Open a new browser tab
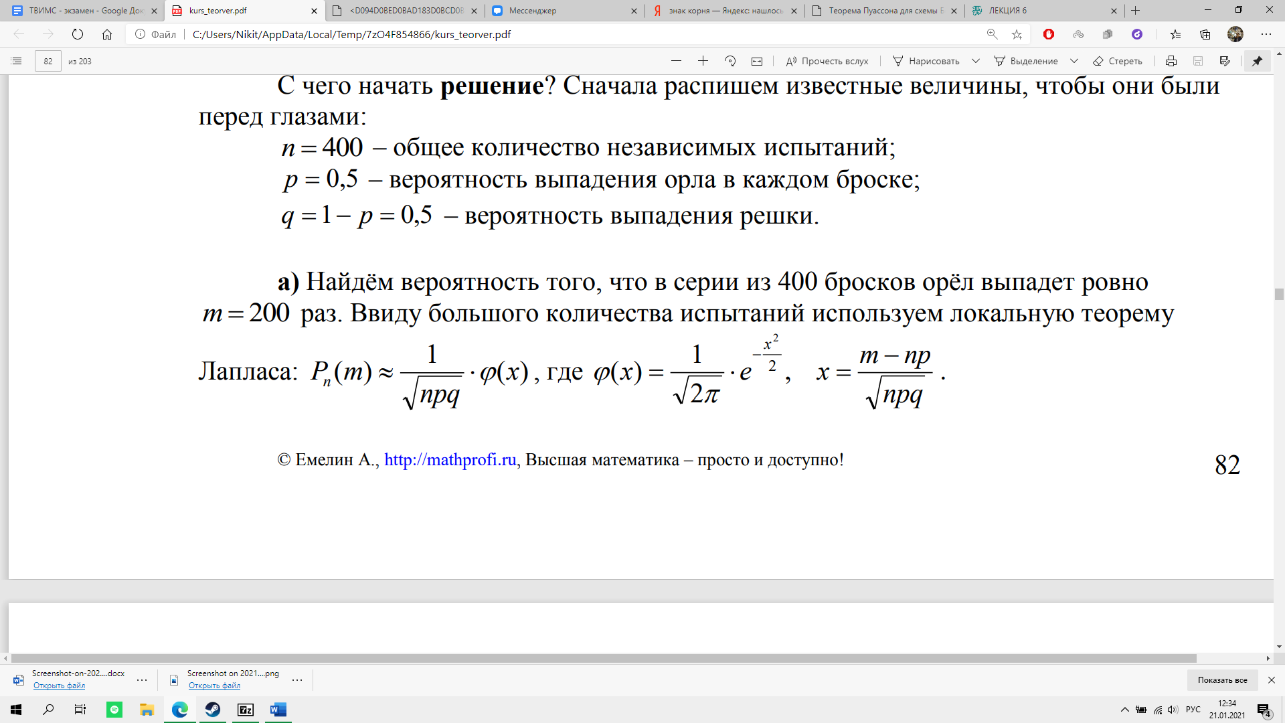Image resolution: width=1285 pixels, height=723 pixels. coord(1136,11)
